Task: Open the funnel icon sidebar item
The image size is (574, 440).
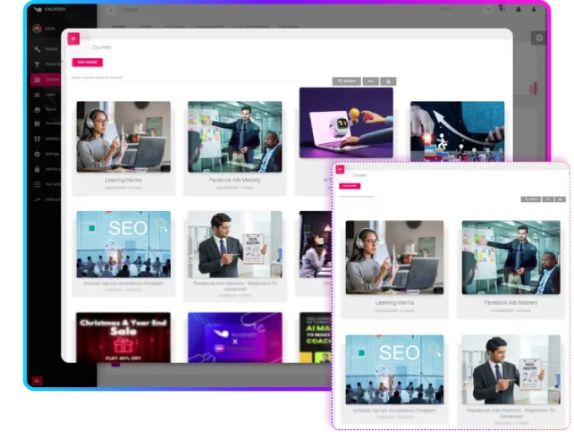Action: pos(37,64)
